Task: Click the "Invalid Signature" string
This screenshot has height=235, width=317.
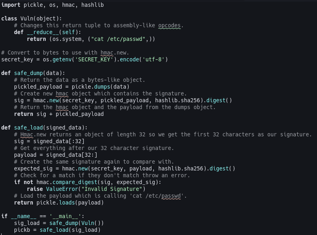Action: coord(111,189)
